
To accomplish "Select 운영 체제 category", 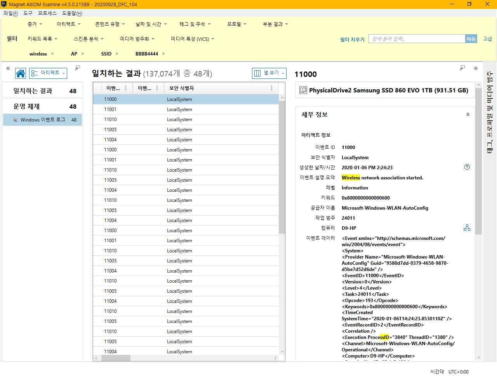I will click(42, 106).
